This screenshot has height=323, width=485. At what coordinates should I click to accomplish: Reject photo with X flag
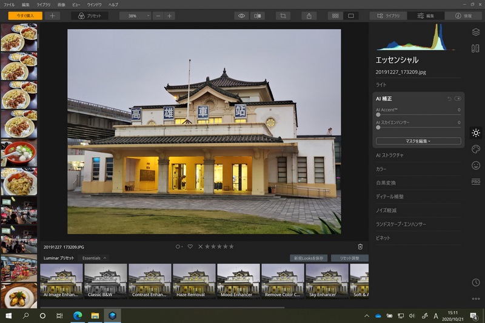click(201, 247)
